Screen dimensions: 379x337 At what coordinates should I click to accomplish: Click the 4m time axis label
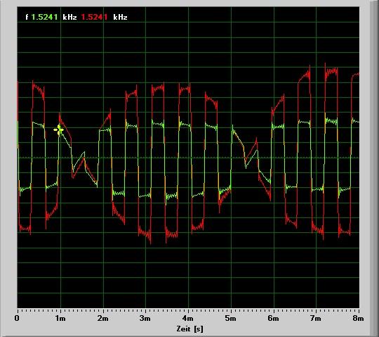pyautogui.click(x=188, y=318)
